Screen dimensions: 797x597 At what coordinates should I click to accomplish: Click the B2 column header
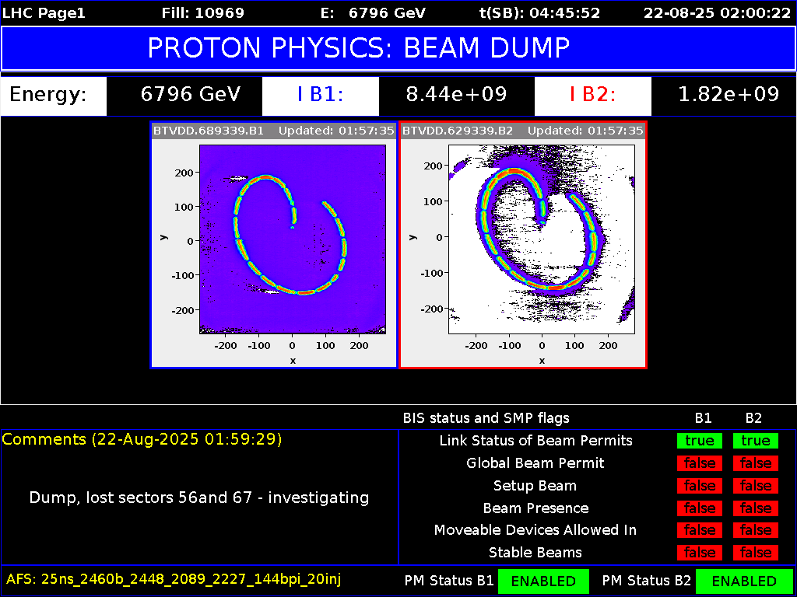(x=753, y=418)
